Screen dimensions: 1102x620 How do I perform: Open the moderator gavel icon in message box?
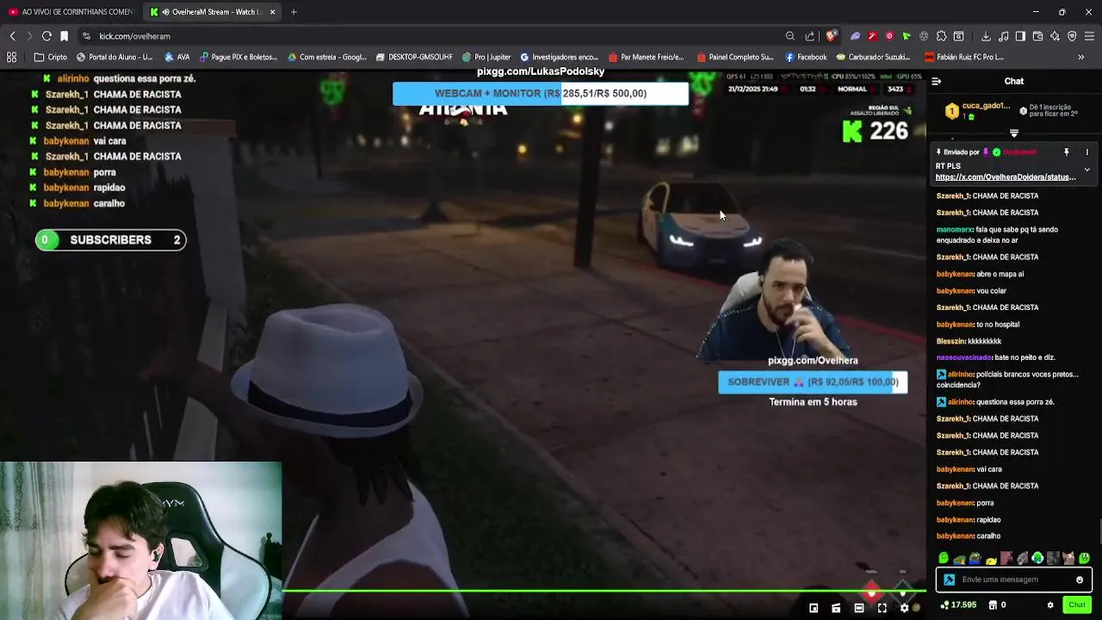coord(949,580)
